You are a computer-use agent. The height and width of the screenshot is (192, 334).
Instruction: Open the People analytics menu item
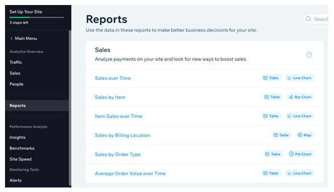pyautogui.click(x=17, y=84)
